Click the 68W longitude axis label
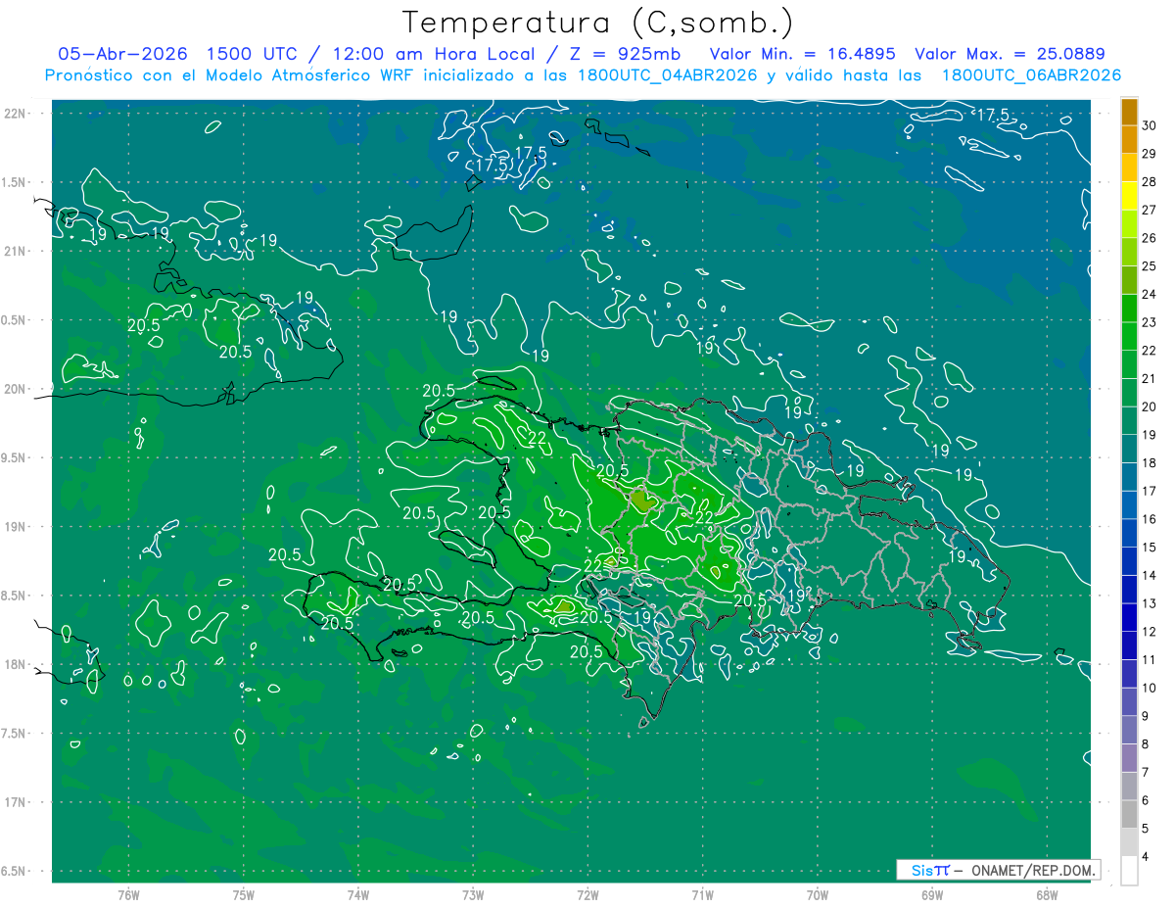Screen dimensions: 1175x908 (x=1046, y=894)
